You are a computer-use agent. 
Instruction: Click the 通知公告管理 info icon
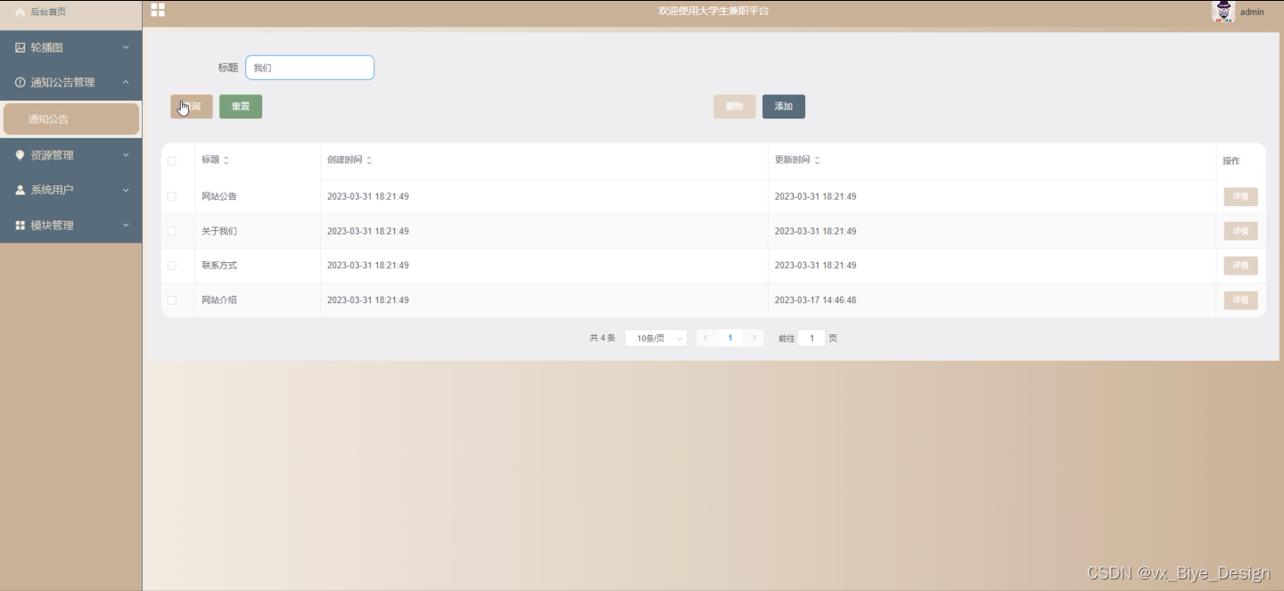21,82
